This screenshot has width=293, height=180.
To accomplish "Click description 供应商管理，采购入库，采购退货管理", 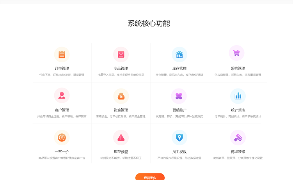I will pos(238,75).
